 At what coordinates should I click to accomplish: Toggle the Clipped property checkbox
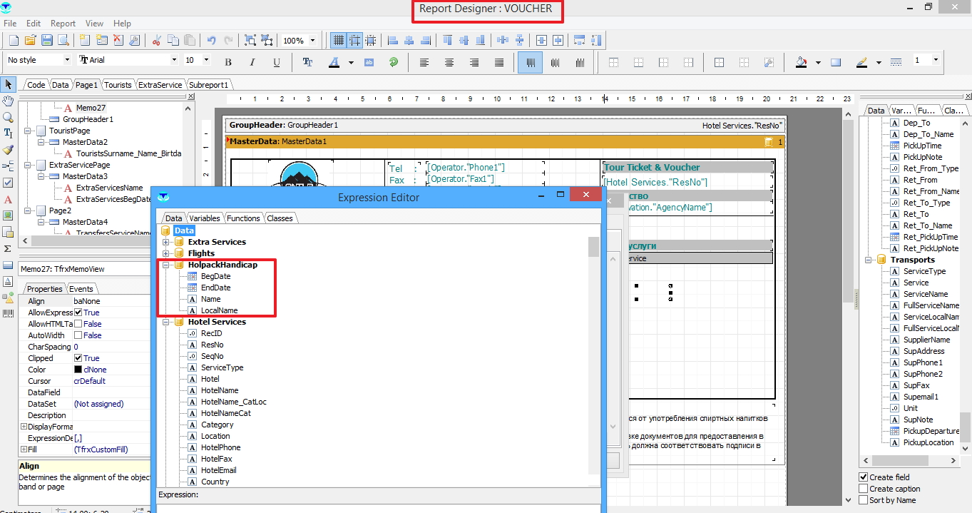pyautogui.click(x=78, y=358)
